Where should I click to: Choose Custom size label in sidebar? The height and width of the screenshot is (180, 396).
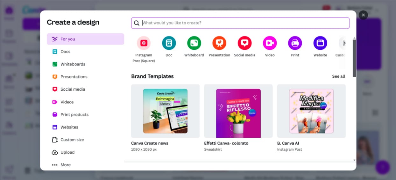(x=72, y=140)
